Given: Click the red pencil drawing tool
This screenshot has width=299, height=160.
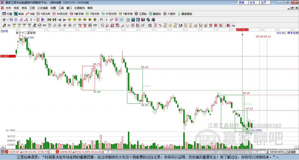Looking at the screenshot, I should (x=4, y=25).
